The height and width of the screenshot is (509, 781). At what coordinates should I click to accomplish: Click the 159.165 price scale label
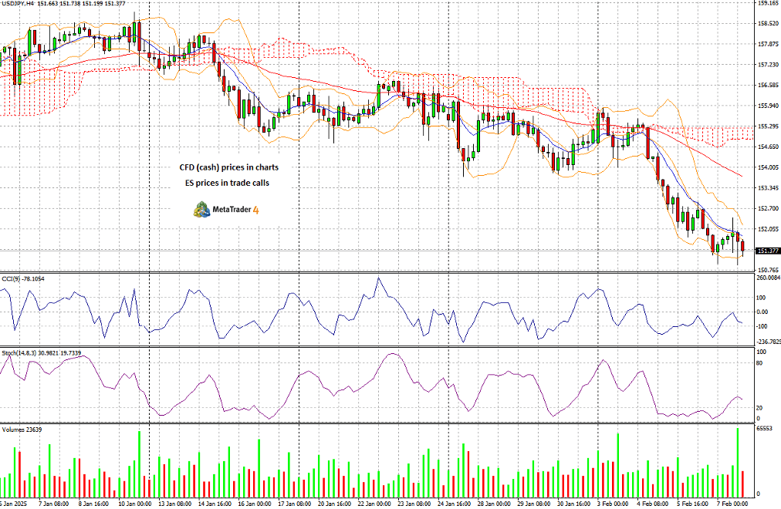[768, 3]
